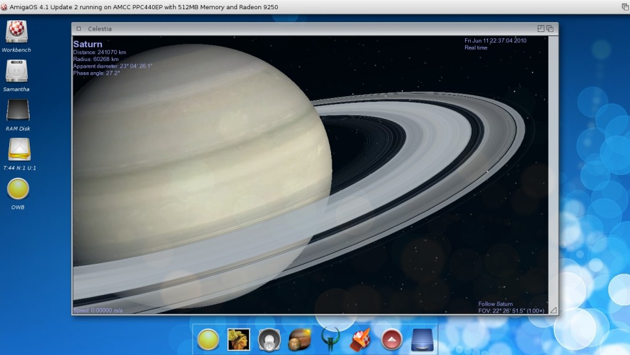Click the mail envelope icon on desktop
Screen dimensions: 630x355
click(x=19, y=150)
